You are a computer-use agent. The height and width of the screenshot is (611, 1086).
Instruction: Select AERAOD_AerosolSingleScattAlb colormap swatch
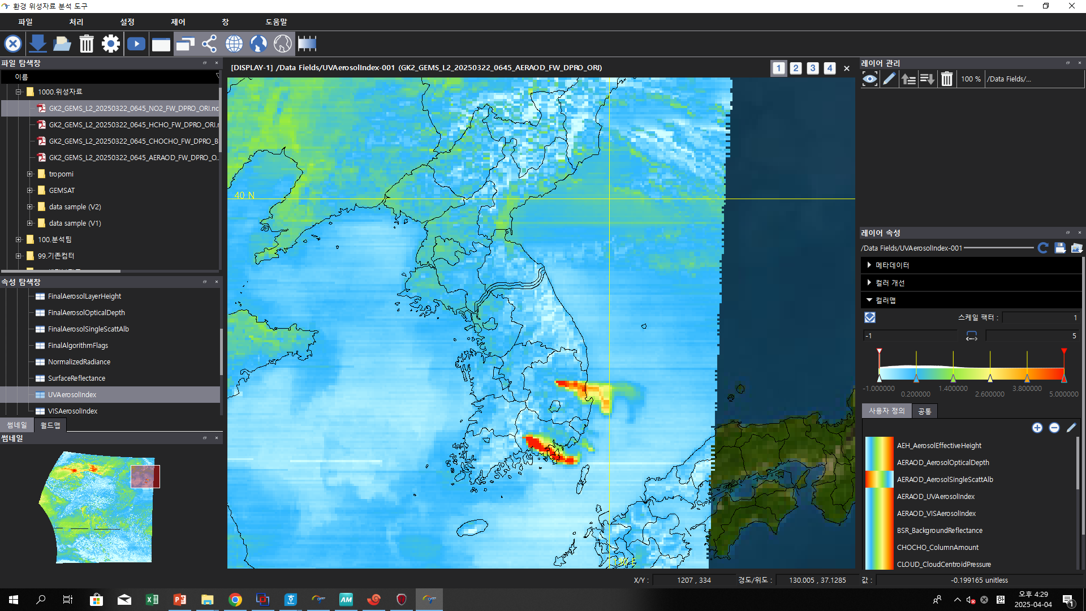pos(879,479)
